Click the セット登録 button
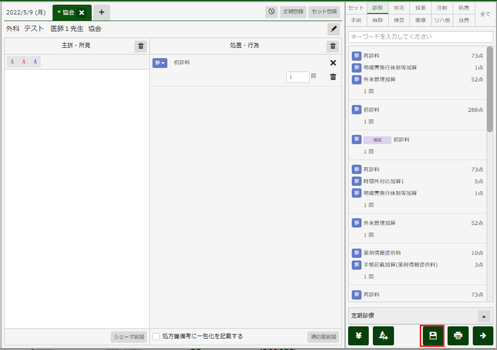 (324, 12)
